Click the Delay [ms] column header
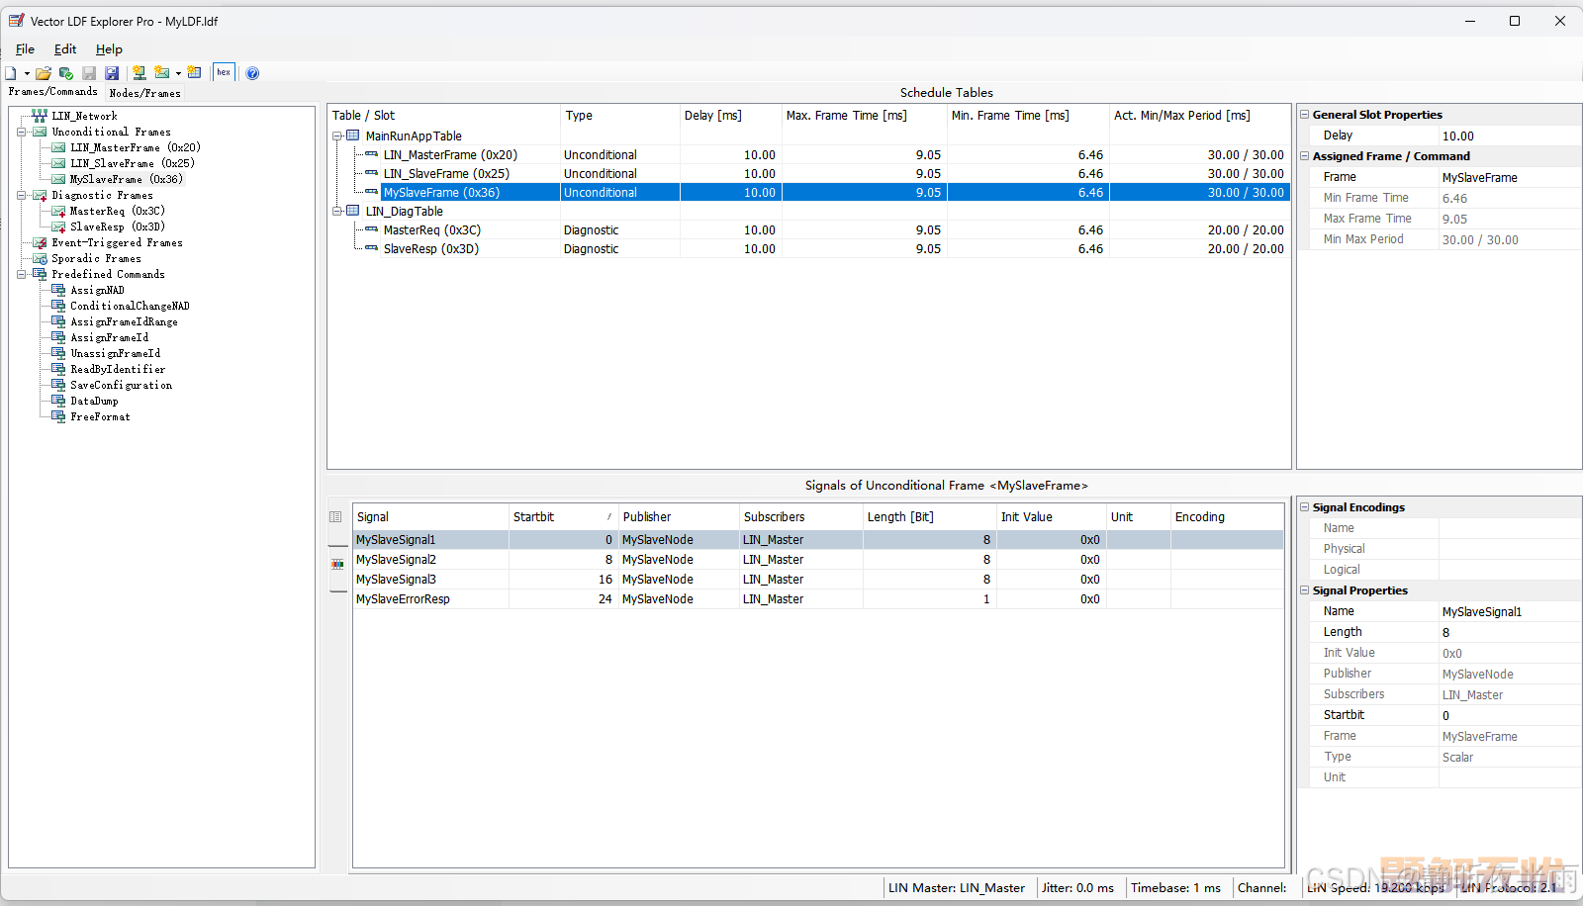Image resolution: width=1583 pixels, height=906 pixels. coord(730,116)
